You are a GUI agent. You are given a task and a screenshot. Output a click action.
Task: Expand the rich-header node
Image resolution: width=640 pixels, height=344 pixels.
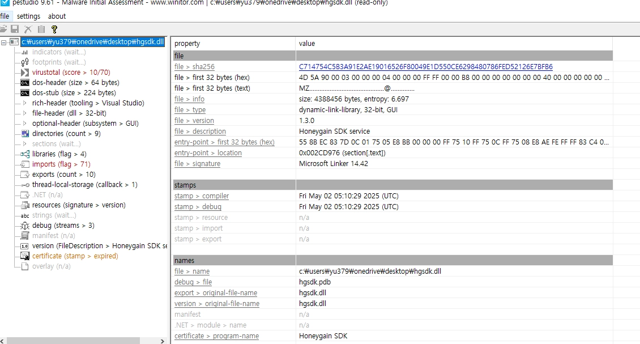[x=25, y=103]
